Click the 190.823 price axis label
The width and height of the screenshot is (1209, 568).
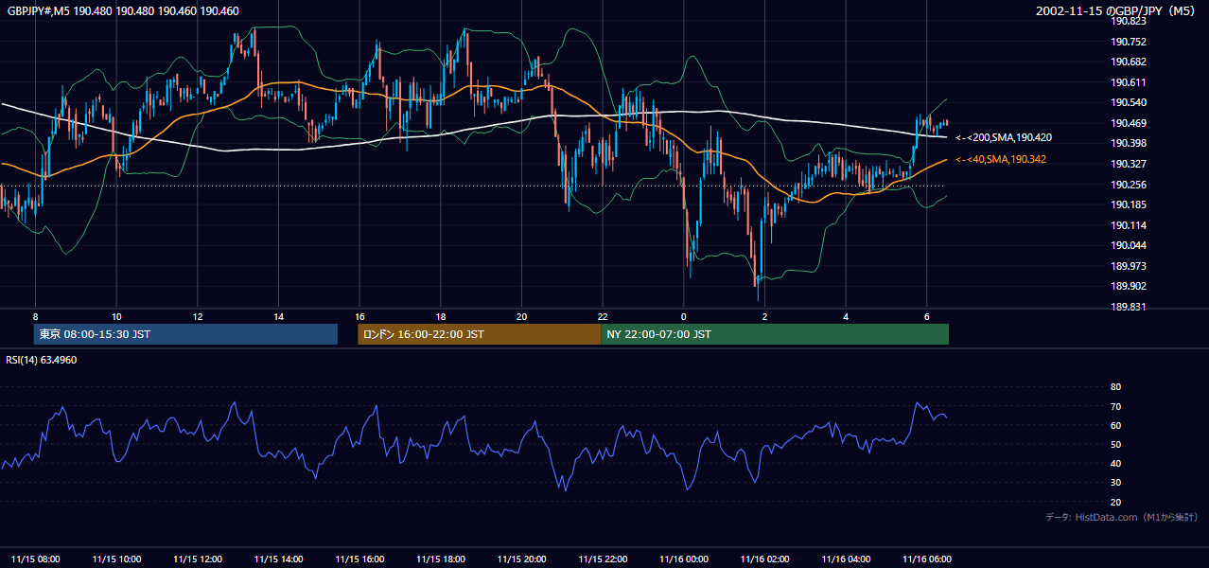(x=1128, y=21)
